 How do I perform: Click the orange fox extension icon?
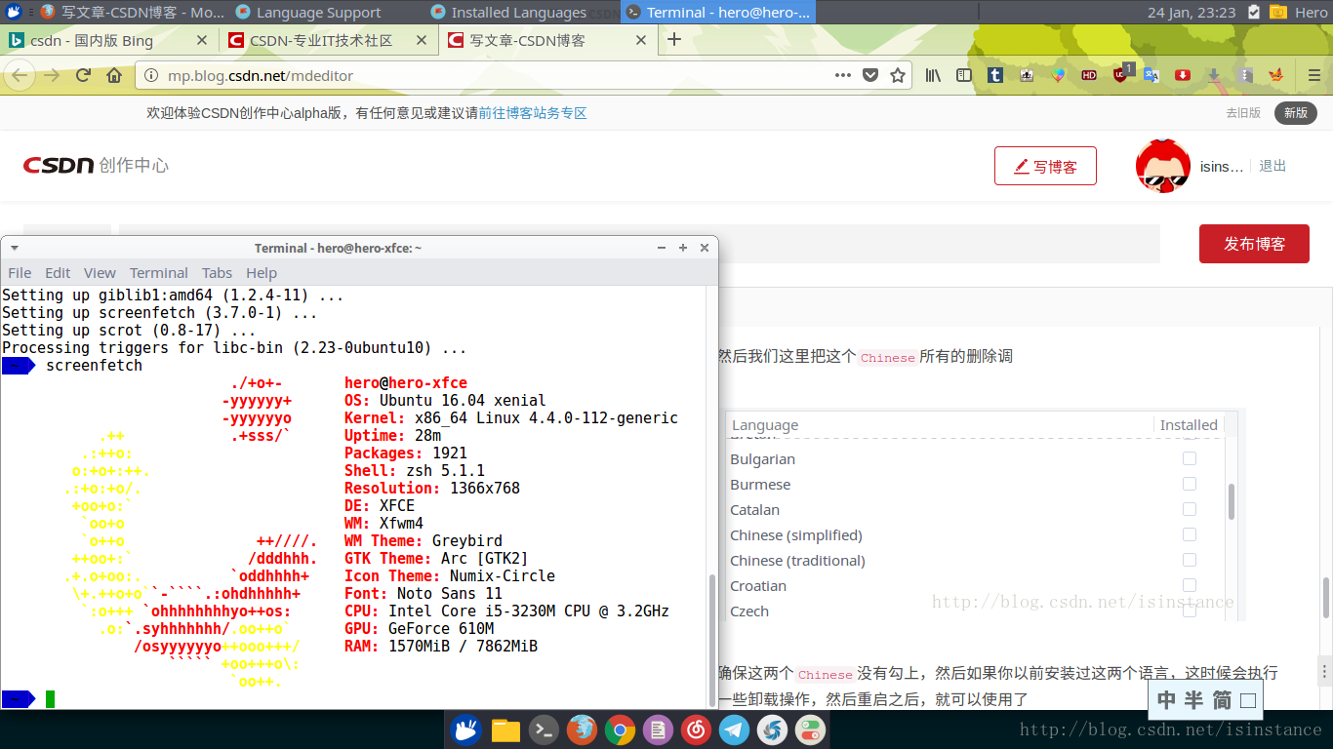1275,75
